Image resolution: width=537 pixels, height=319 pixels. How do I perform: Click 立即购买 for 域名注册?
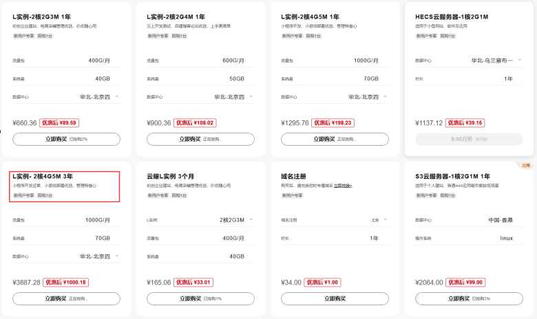pos(335,298)
